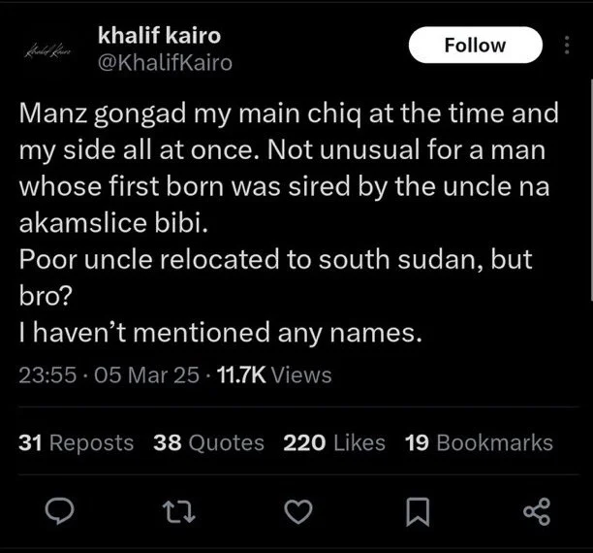Open khalif kairo's profile picture
Image resolution: width=593 pixels, height=553 pixels.
tap(49, 49)
